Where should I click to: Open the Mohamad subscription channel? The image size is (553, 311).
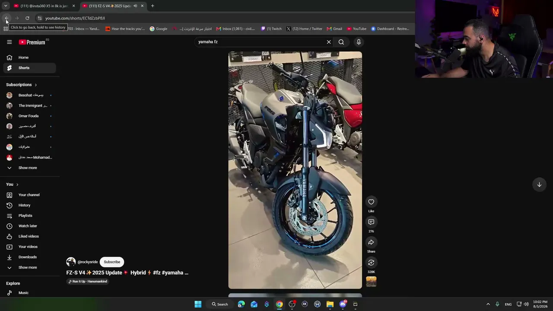(x=29, y=157)
